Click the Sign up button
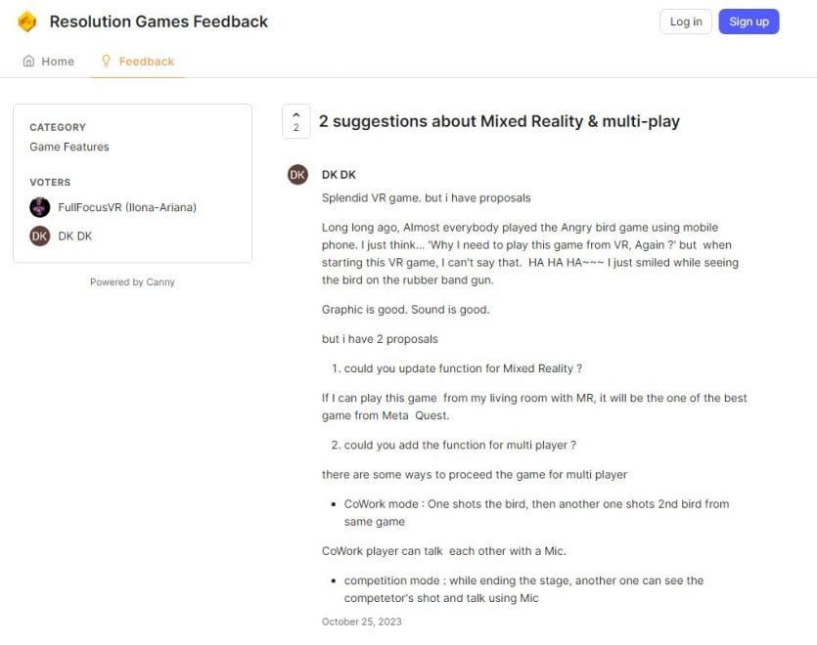The image size is (817, 645). 749,21
